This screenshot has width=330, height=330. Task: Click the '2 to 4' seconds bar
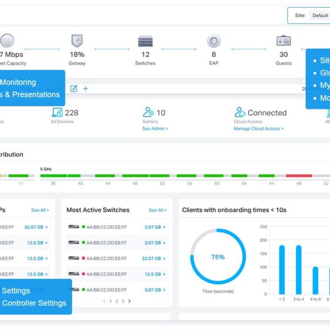(x=299, y=269)
